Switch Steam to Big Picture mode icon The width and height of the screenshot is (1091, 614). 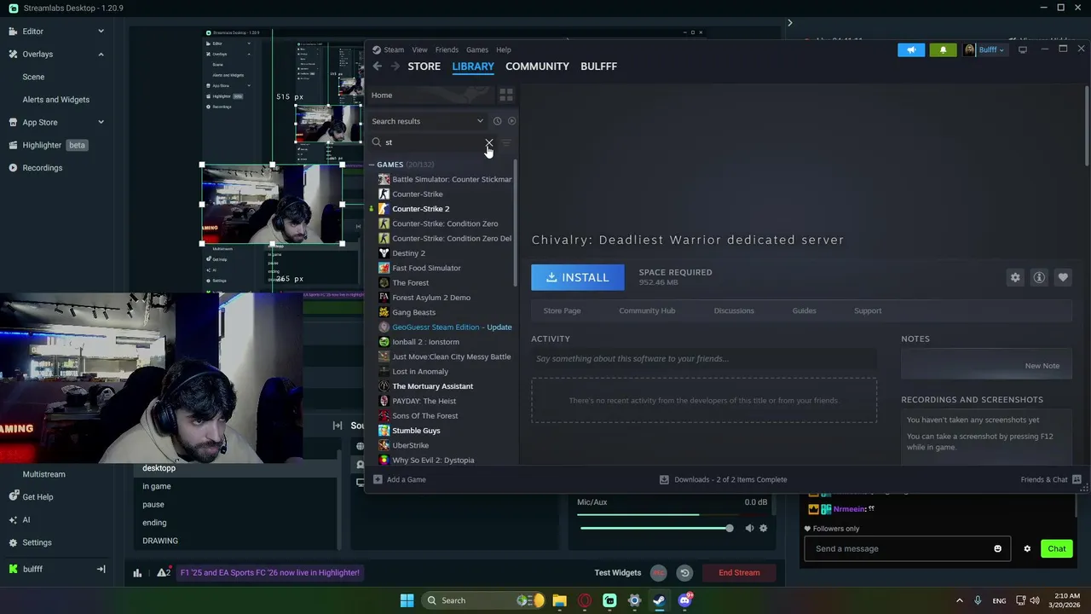click(x=1023, y=49)
